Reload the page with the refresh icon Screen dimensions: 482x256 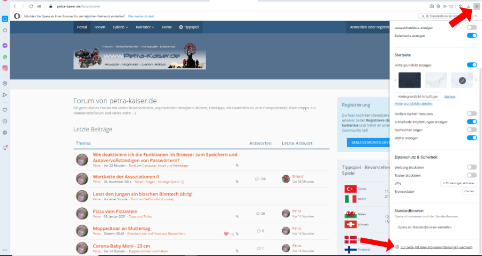[x=31, y=6]
